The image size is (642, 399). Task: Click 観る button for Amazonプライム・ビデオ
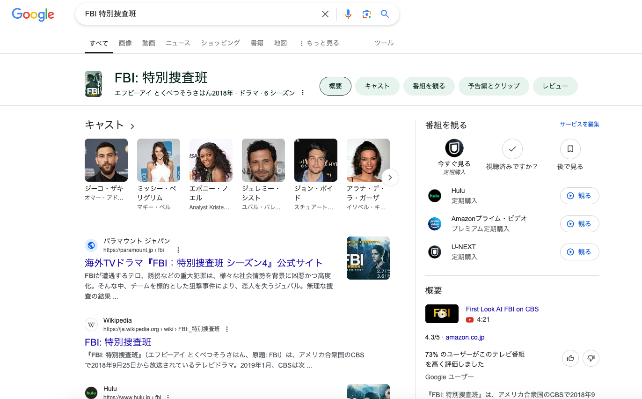pos(580,224)
